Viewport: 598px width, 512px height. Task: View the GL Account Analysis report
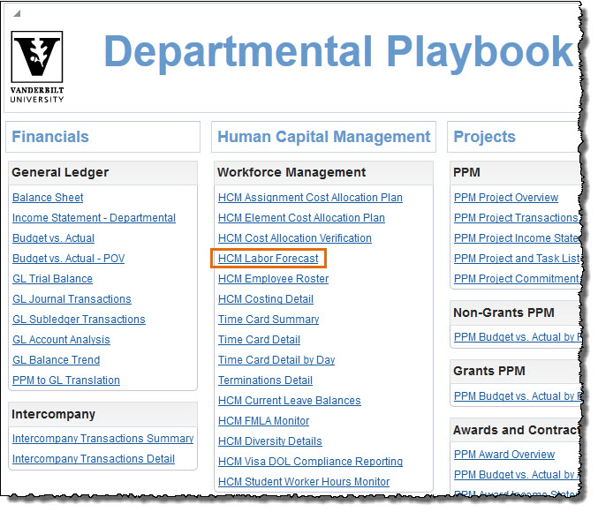coord(61,340)
